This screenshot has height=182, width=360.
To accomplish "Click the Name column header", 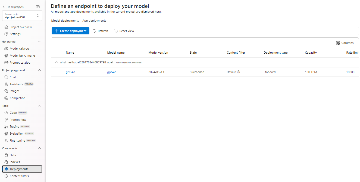I will [x=70, y=53].
